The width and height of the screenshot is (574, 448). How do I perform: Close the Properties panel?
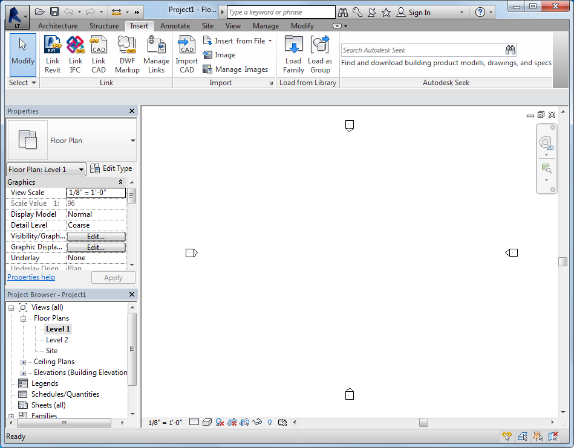tap(132, 110)
